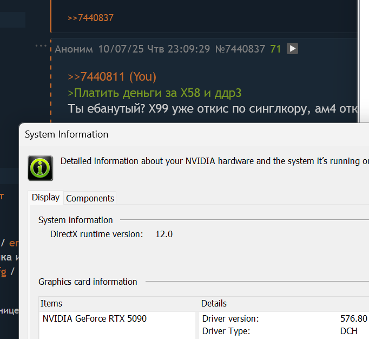This screenshot has height=339, width=369.
Task: Open the >>7440811 (You) quote link
Action: click(x=112, y=77)
